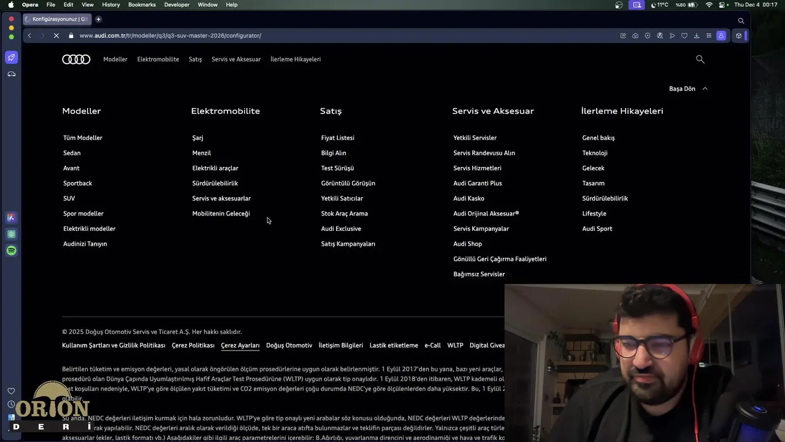This screenshot has height=442, width=785.
Task: Open the Bağımsız Servisler link
Action: tap(479, 274)
